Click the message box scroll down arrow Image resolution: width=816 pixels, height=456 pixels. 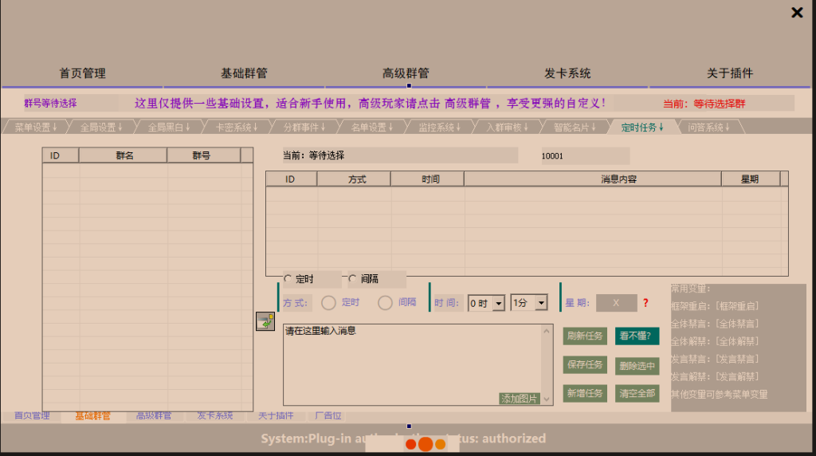tap(547, 399)
